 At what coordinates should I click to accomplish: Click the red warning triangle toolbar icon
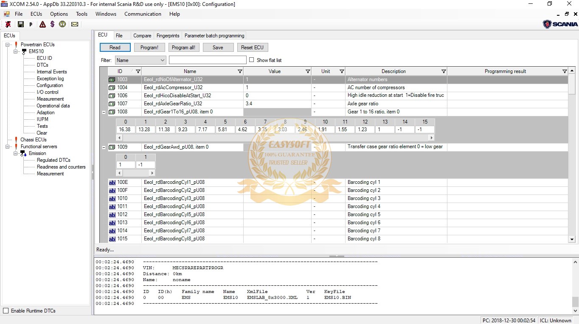[42, 24]
